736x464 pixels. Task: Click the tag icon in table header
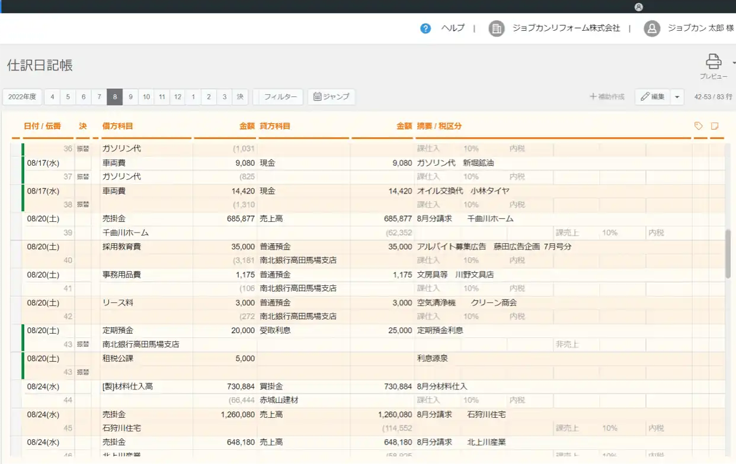(x=699, y=126)
